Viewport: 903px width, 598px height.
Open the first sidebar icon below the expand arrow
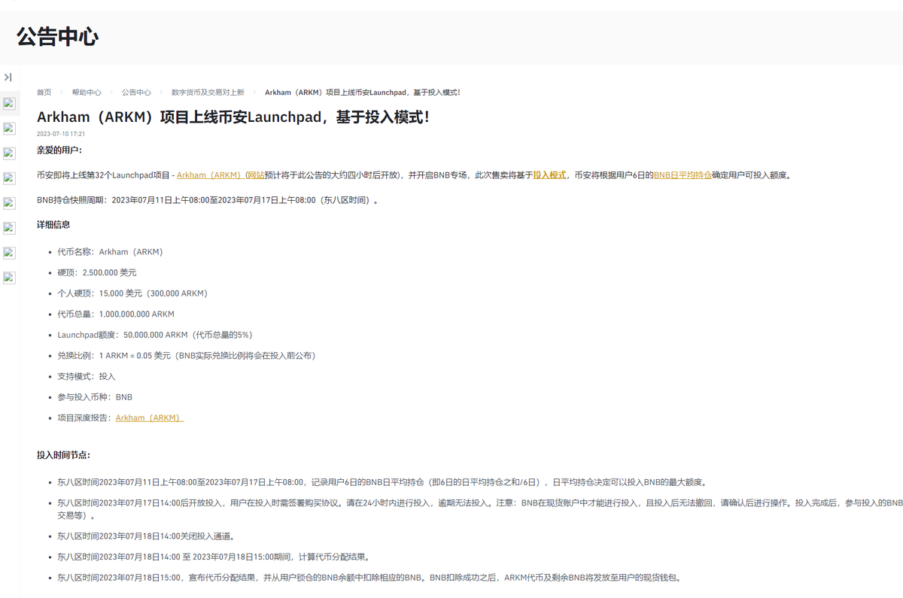(x=9, y=104)
